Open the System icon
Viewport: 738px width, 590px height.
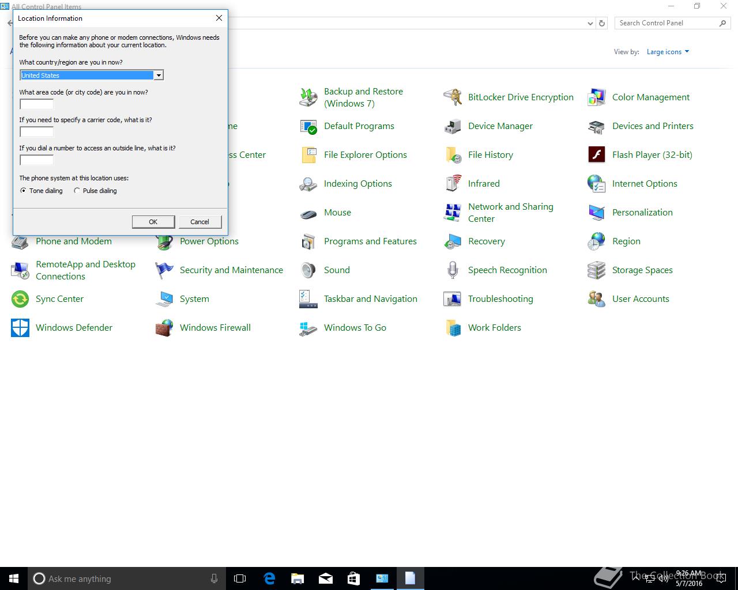pyautogui.click(x=164, y=299)
